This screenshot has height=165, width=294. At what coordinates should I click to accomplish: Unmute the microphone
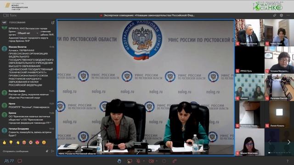(138, 161)
